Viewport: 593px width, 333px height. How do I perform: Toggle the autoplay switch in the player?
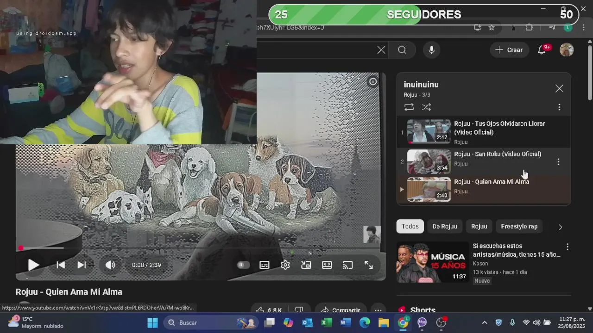[x=243, y=265]
